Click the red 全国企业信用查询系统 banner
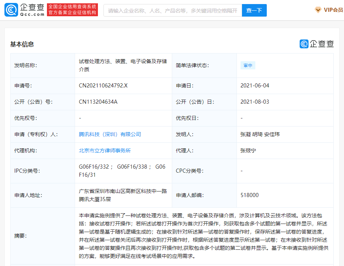Screen dimensions: 344x266 (72, 10)
